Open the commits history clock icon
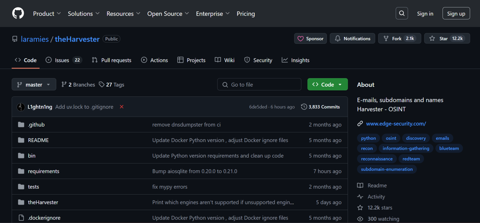The height and width of the screenshot is (223, 480). pos(304,107)
